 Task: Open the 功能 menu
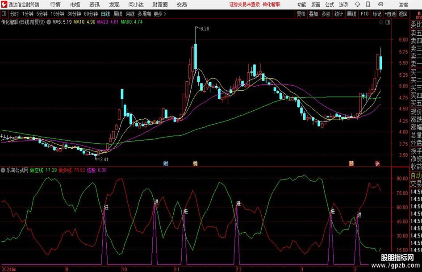click(x=302, y=4)
